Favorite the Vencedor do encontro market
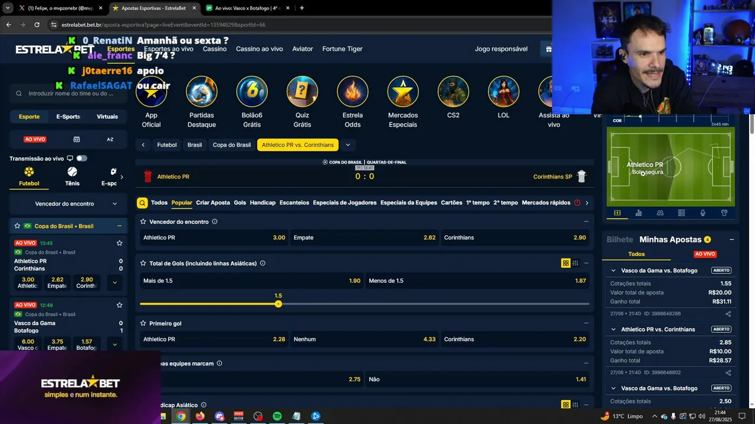 click(x=143, y=221)
